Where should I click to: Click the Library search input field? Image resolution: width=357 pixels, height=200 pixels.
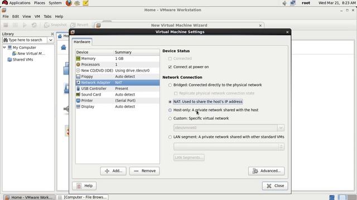(25, 40)
